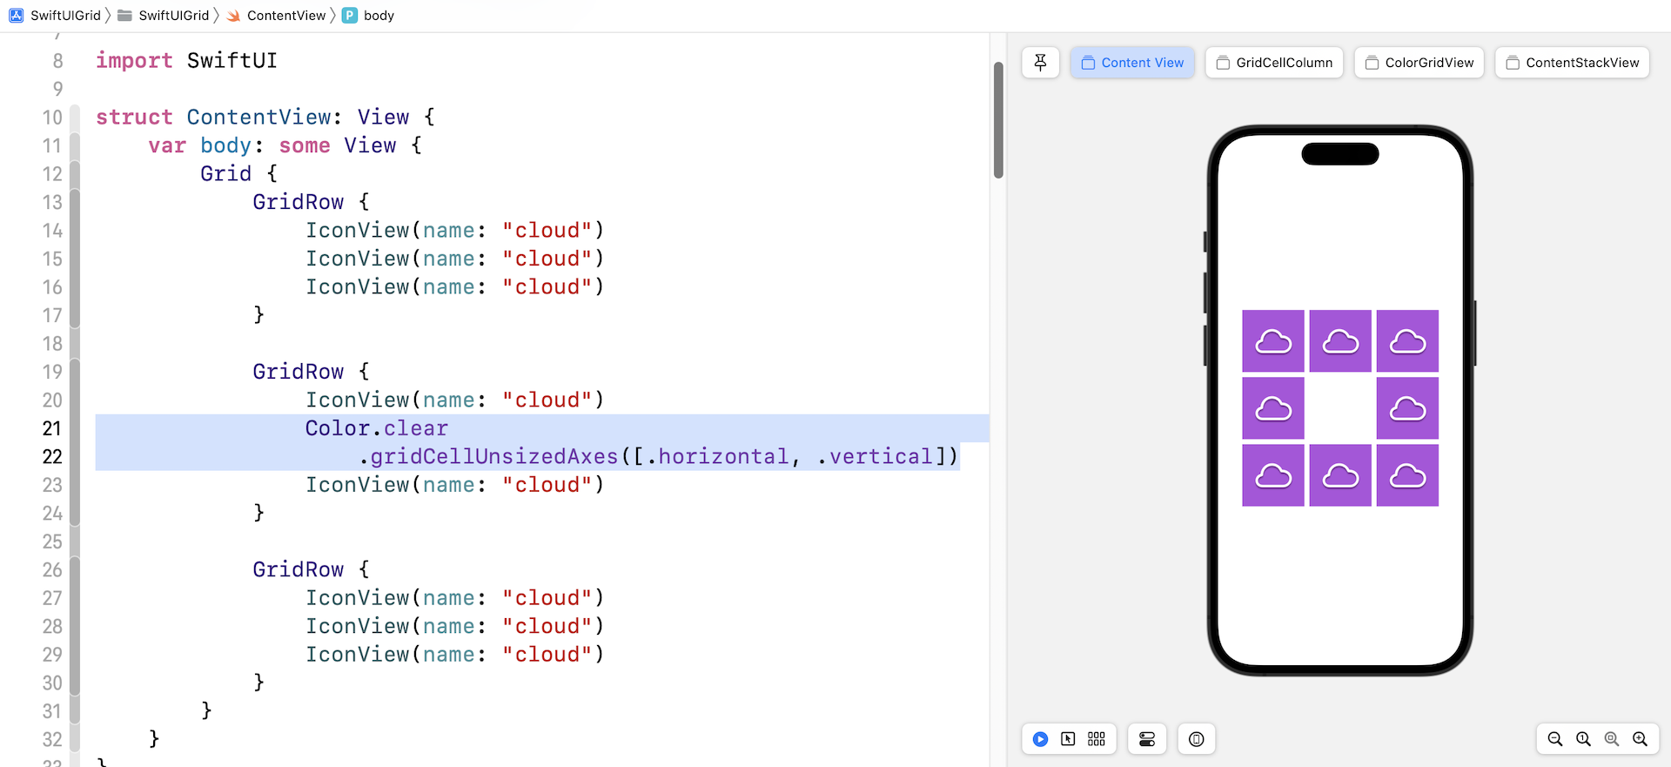Start the Live preview play button

coord(1040,739)
